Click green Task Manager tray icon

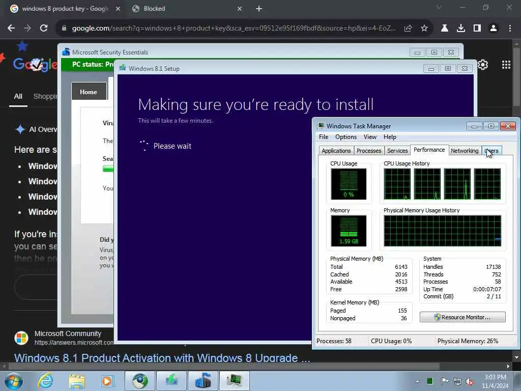pos(430,381)
